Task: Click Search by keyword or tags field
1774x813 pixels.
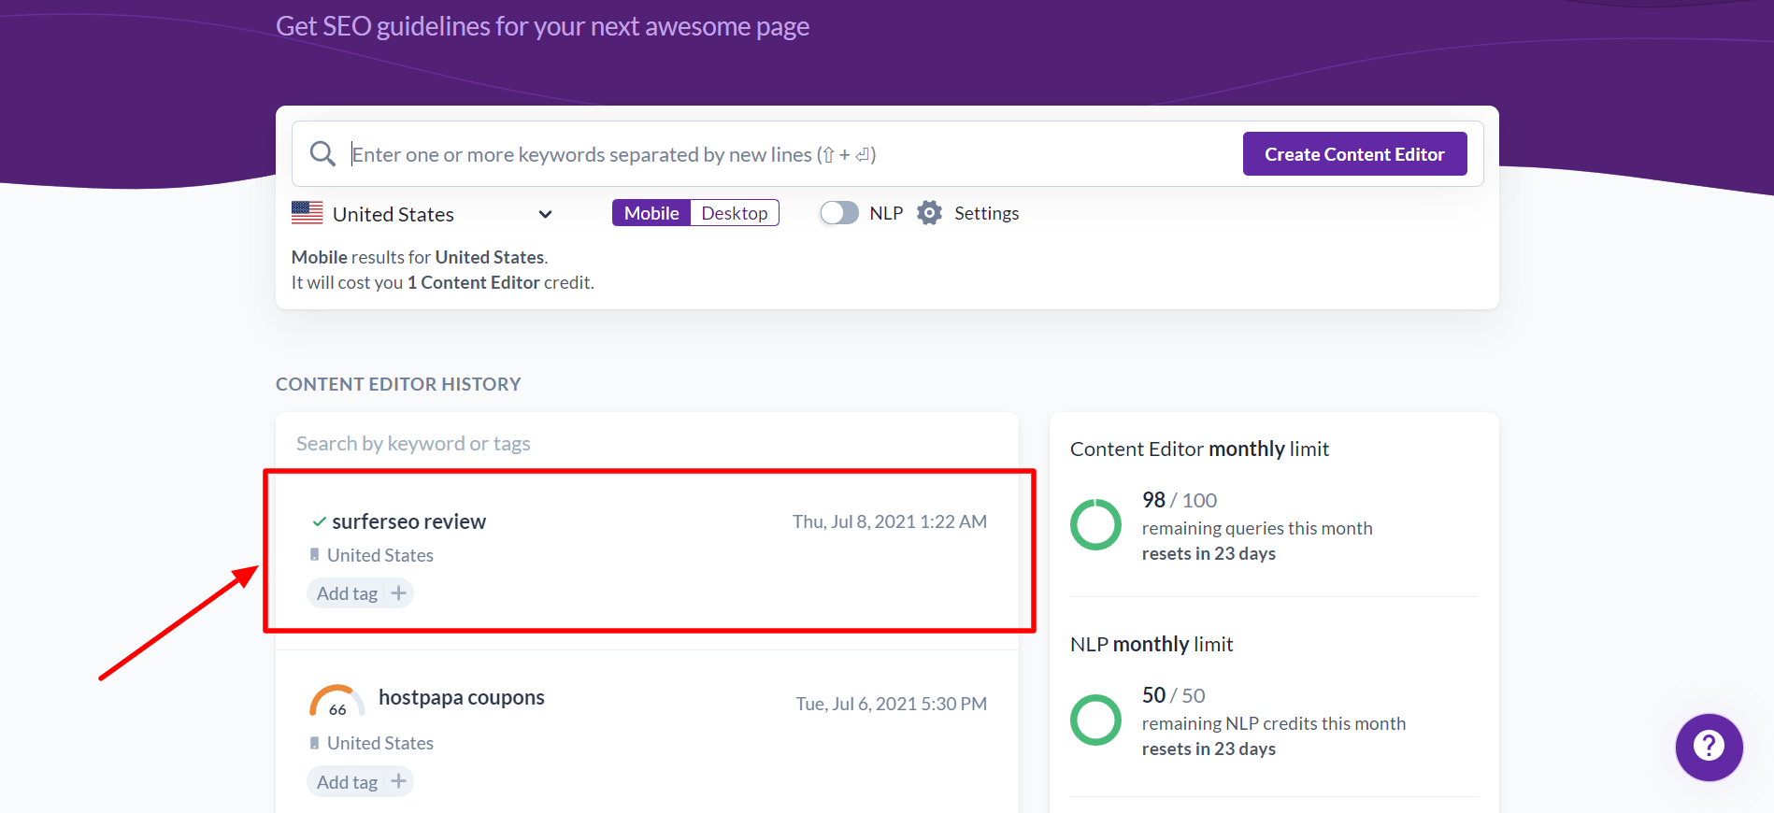Action: pyautogui.click(x=645, y=443)
